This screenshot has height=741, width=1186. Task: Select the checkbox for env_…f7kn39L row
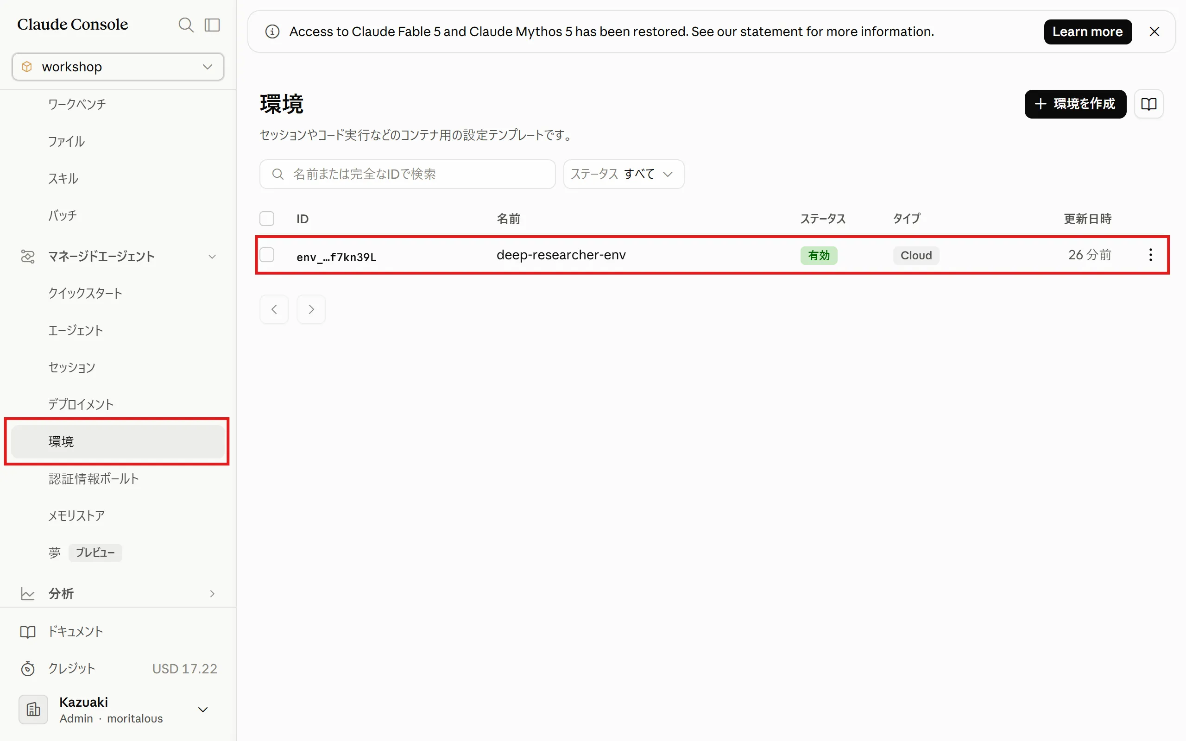point(267,255)
